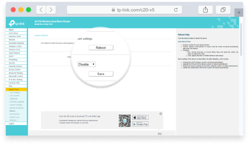
Task: Open the Reboot submenu item
Action: click(12, 111)
